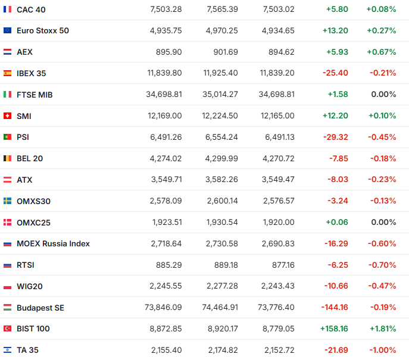Click the OMXS30 index name

tap(33, 201)
